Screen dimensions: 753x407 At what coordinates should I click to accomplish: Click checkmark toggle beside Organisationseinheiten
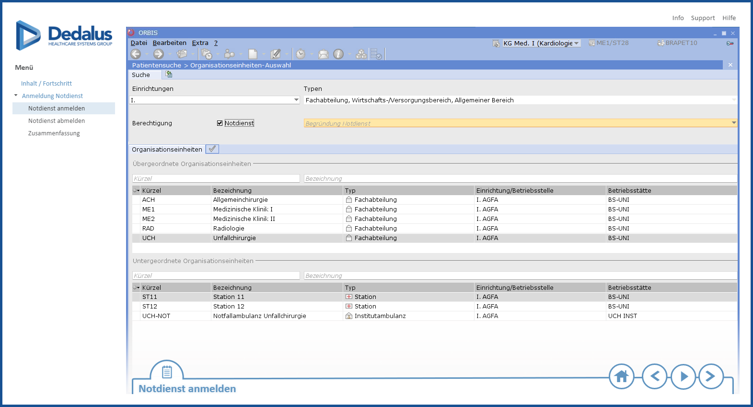212,149
